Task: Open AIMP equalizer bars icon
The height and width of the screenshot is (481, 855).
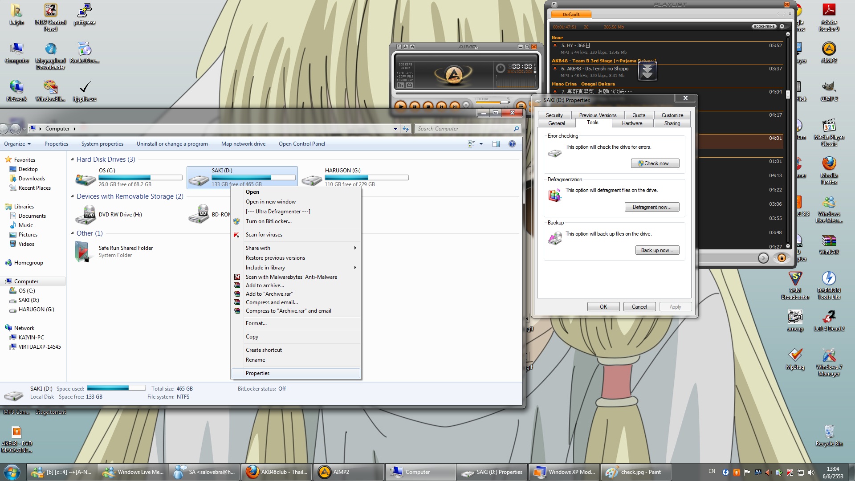Action: [400, 85]
